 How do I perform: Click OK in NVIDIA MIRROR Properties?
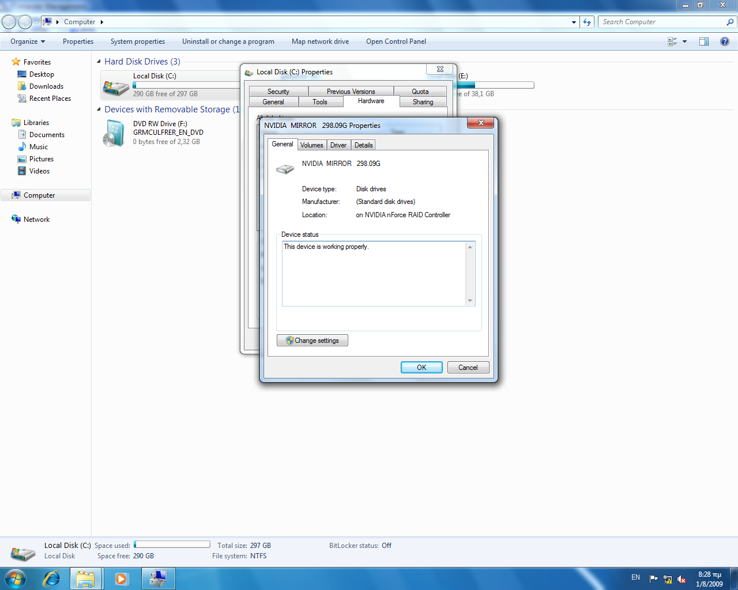click(x=421, y=368)
